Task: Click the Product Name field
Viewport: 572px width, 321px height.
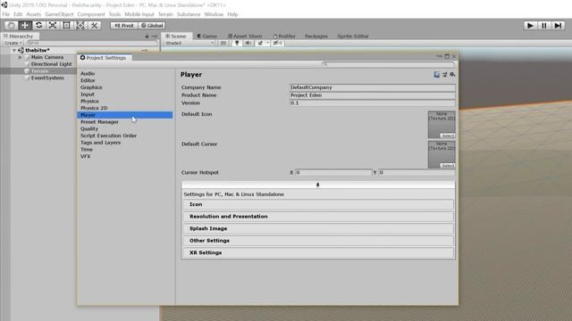Action: [372, 95]
